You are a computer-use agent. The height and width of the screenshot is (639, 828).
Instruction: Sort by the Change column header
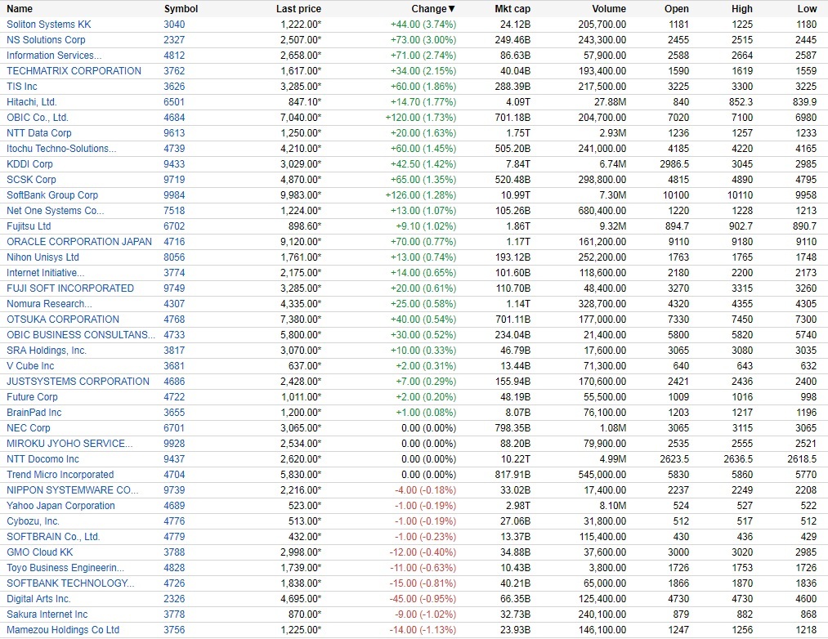click(x=433, y=9)
